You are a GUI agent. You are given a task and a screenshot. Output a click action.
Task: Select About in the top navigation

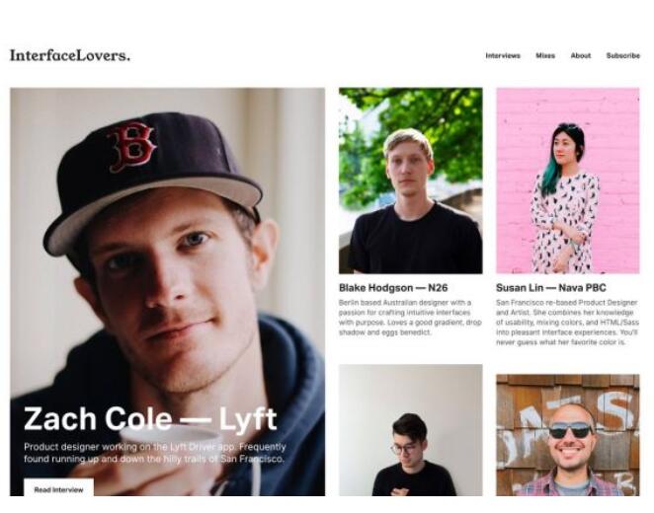tap(581, 56)
